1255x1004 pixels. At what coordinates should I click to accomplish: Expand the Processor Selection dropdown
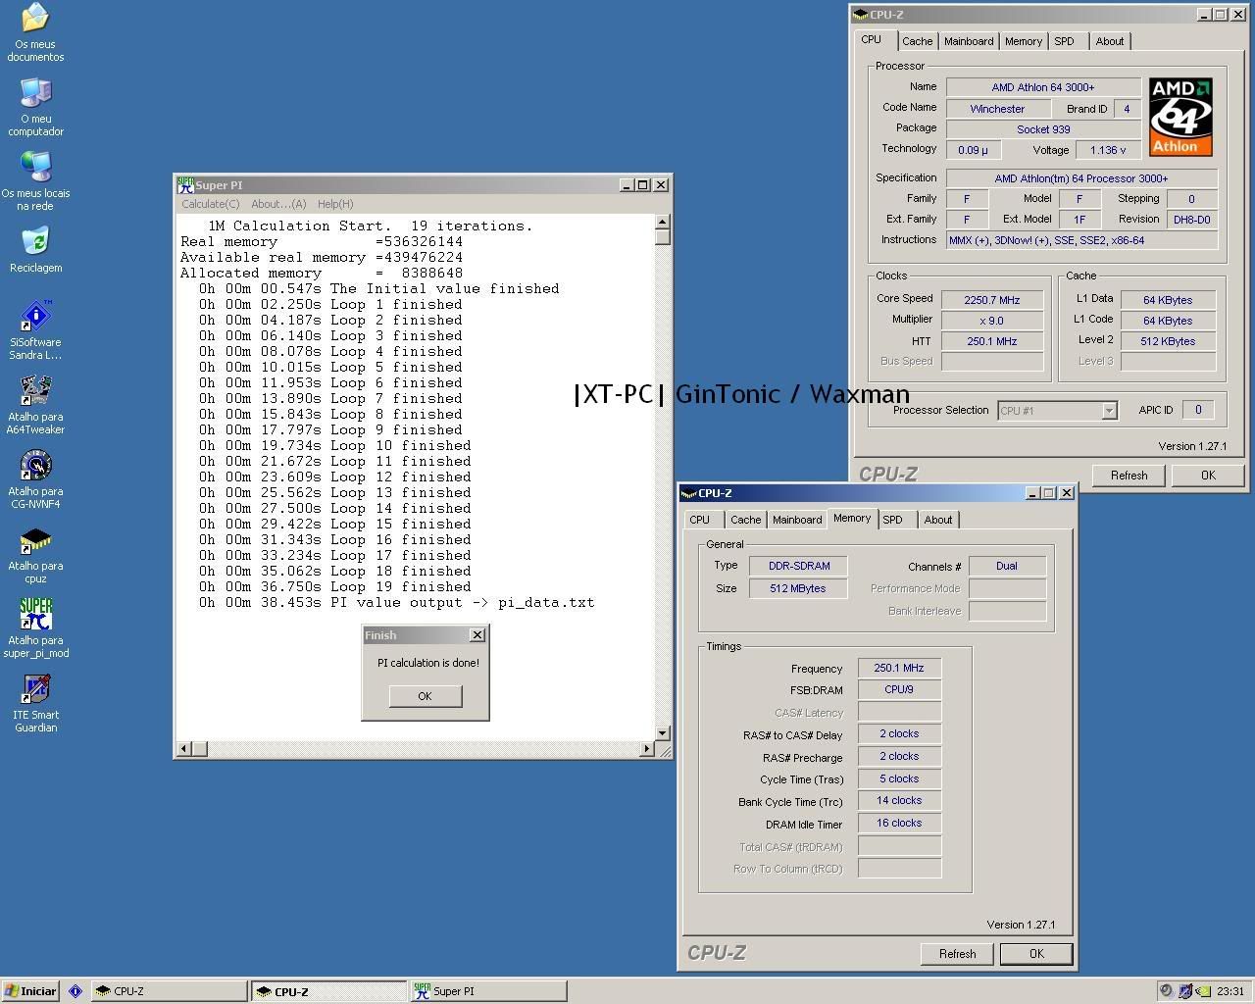tap(1109, 411)
